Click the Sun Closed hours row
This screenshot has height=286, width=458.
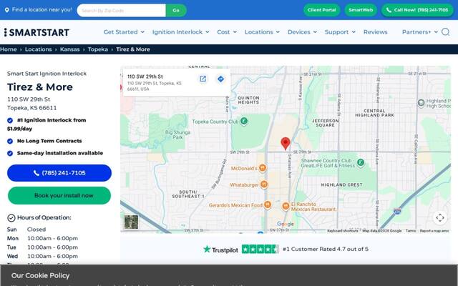26,230
